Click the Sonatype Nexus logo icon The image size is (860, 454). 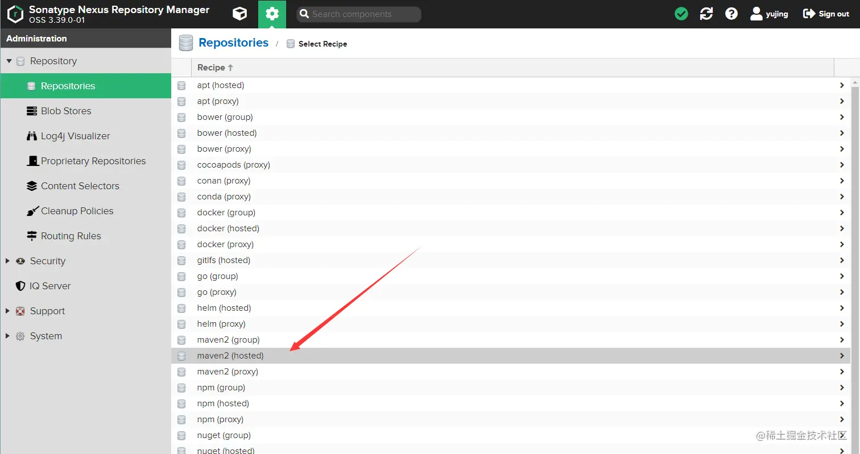[x=15, y=14]
